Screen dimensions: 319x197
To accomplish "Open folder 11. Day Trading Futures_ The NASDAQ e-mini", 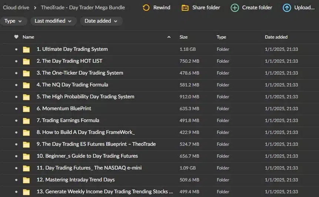I will click(89, 168).
